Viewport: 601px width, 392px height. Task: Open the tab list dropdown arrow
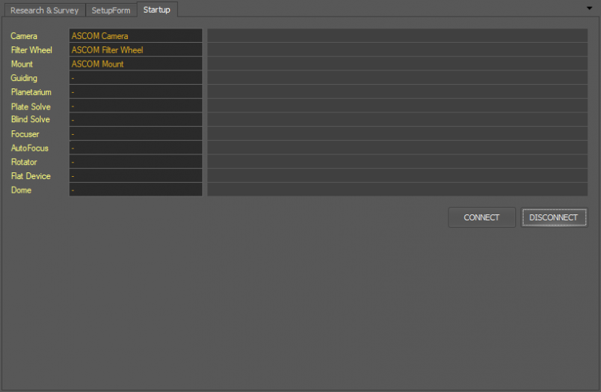coord(589,8)
